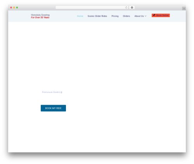Maximize the window with the green button
This screenshot has height=164, width=194.
17,7
